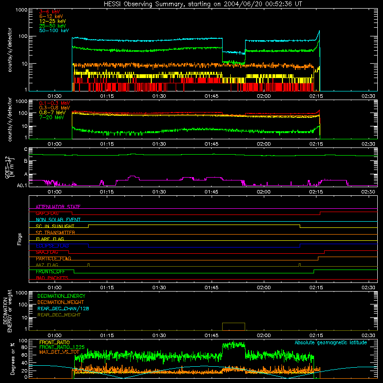Select the 0.1-0.3 MeV legend label
Screen dimensions: 383x383
(x=55, y=103)
